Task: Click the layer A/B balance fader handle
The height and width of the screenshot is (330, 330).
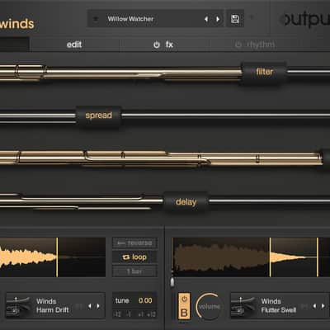Action: [x=172, y=282]
